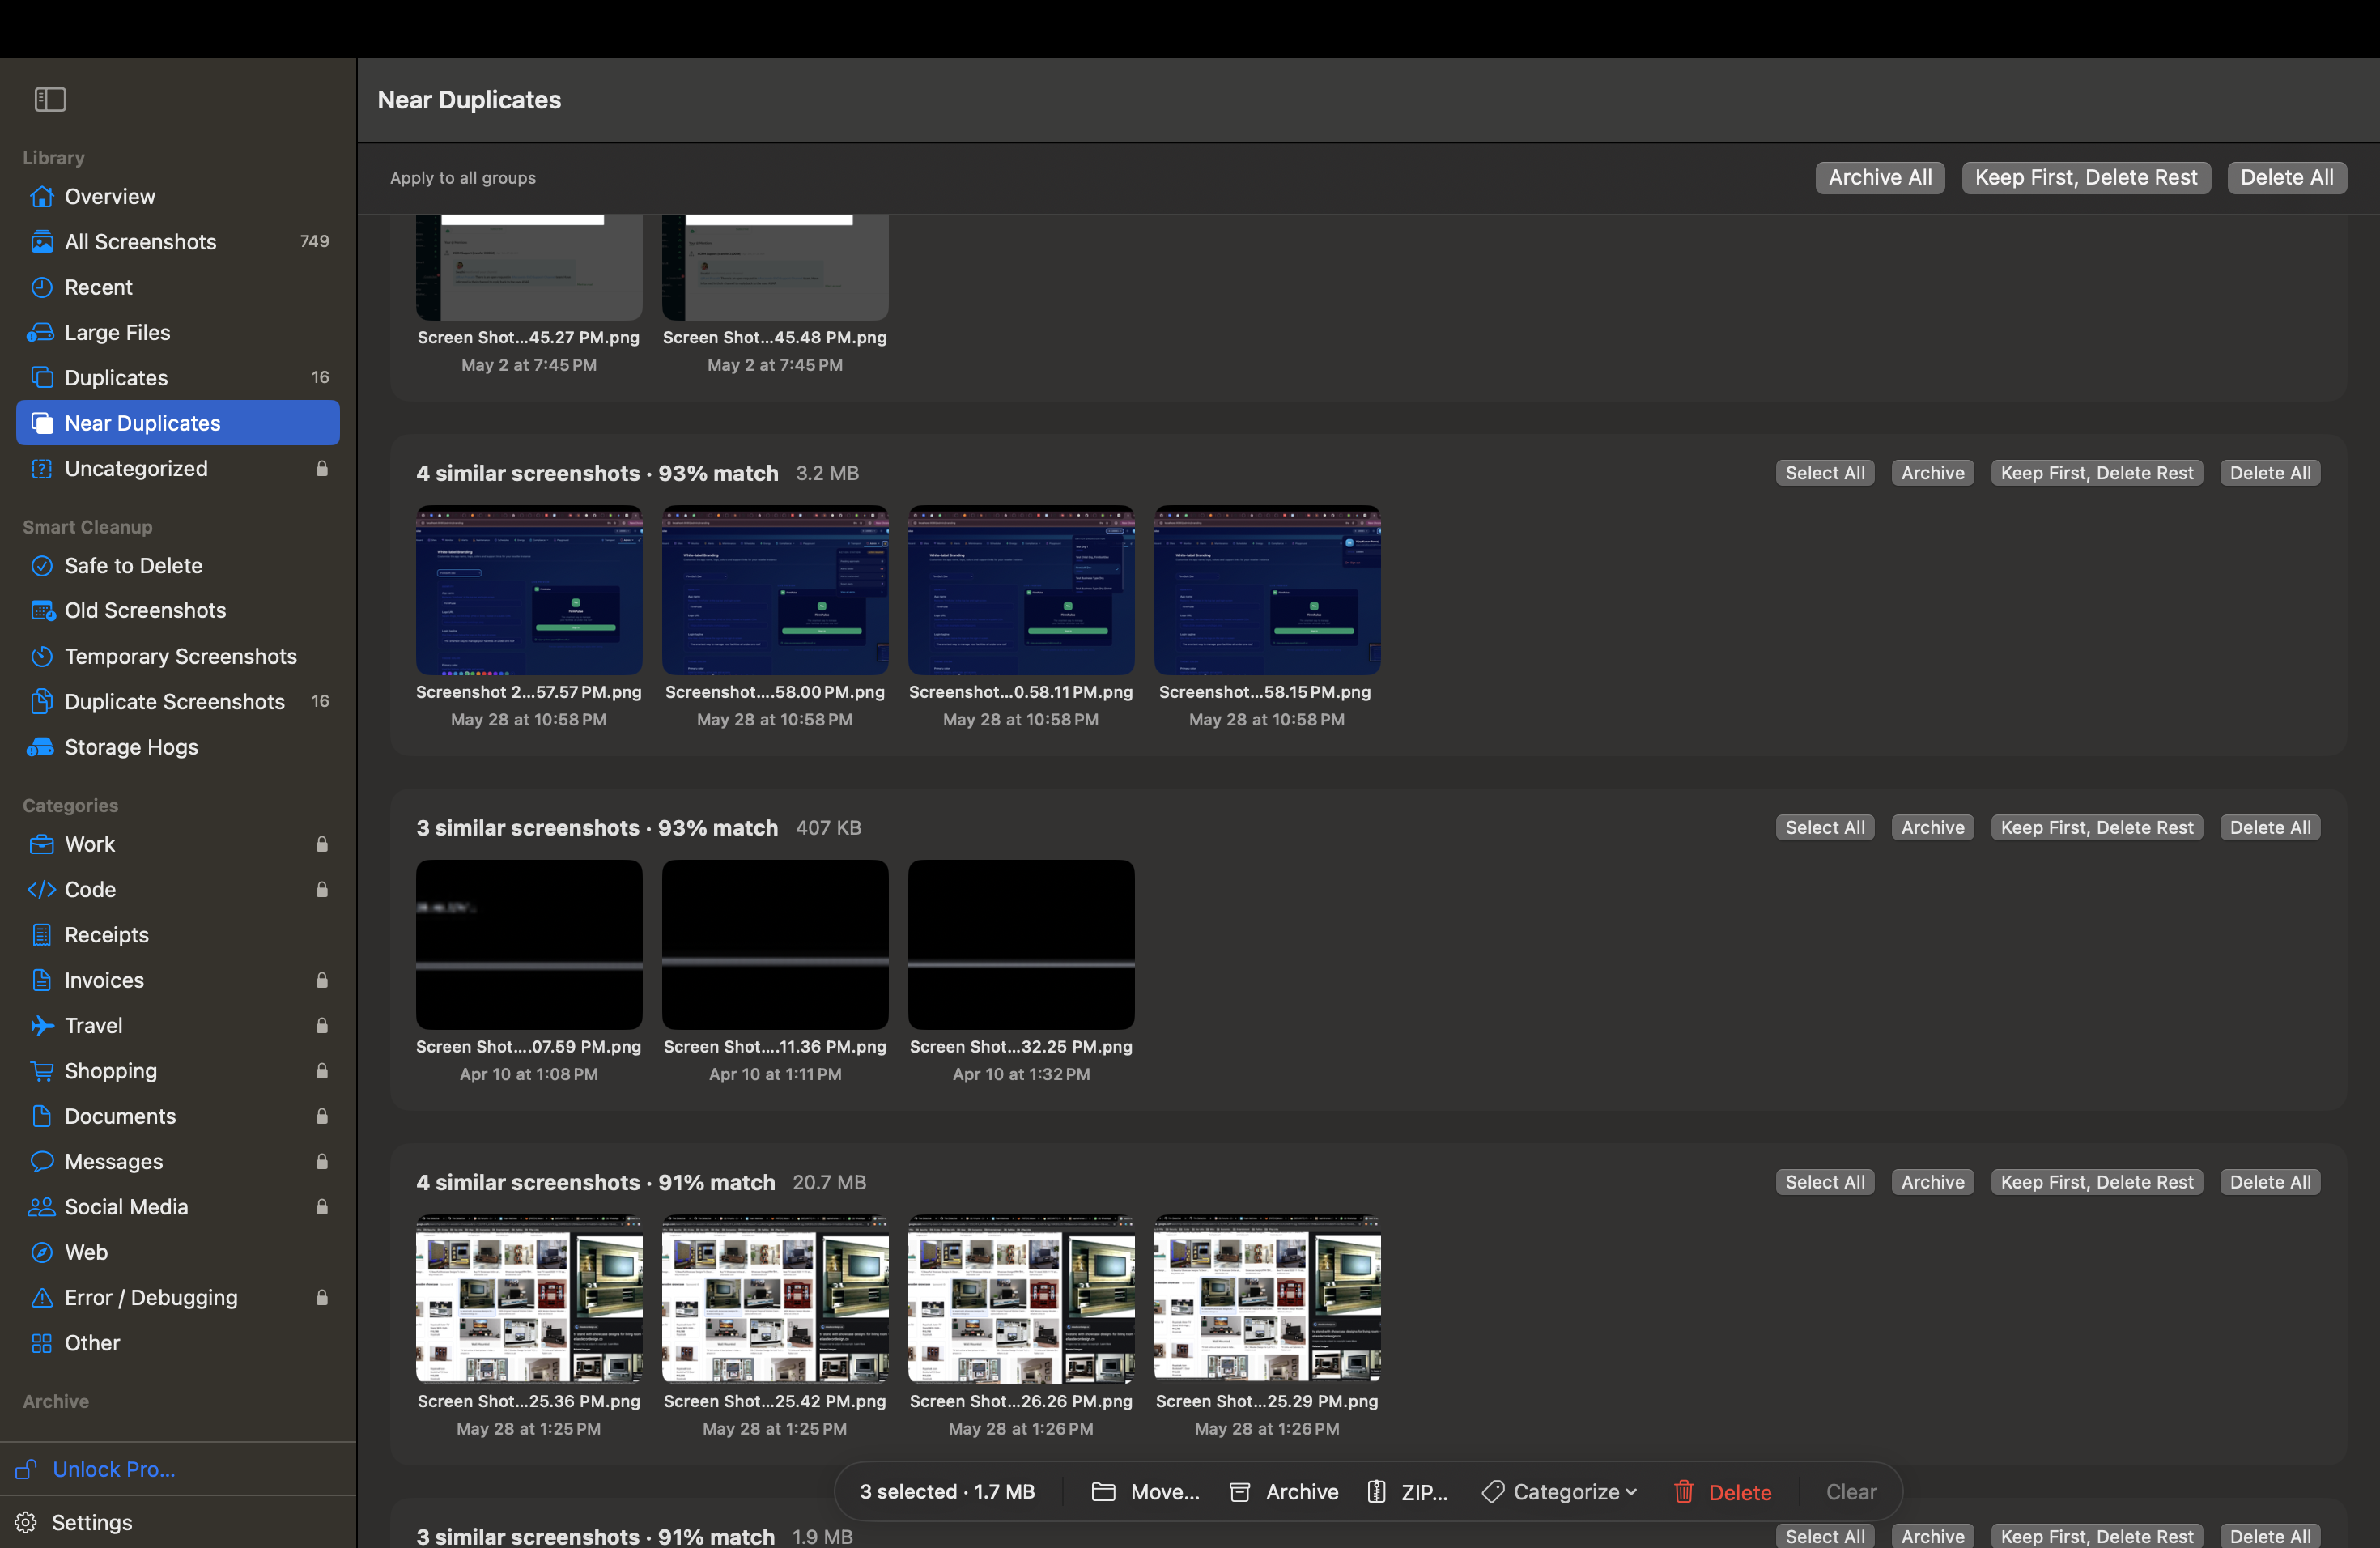2380x1548 pixels.
Task: Click the All Screenshots photo icon
Action: pyautogui.click(x=41, y=241)
